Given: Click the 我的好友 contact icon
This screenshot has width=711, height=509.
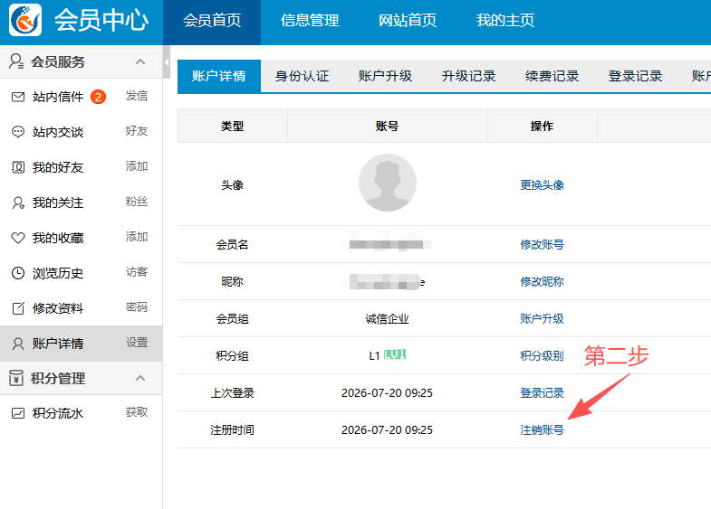Looking at the screenshot, I should [x=18, y=167].
